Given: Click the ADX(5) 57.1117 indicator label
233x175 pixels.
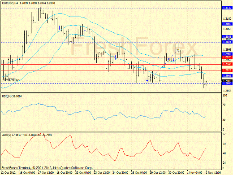Looking at the screenshot, I should [27, 135].
